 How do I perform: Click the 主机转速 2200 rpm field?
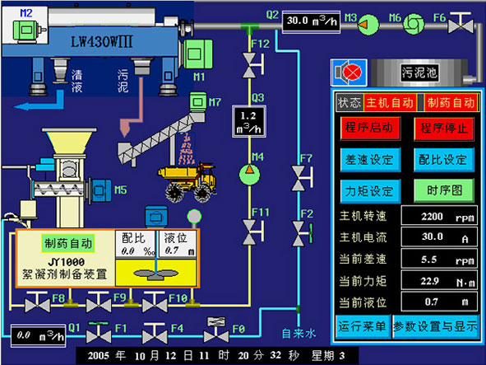point(439,216)
